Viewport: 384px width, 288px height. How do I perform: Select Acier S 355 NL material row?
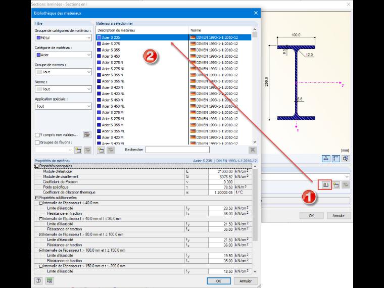pyautogui.click(x=174, y=81)
